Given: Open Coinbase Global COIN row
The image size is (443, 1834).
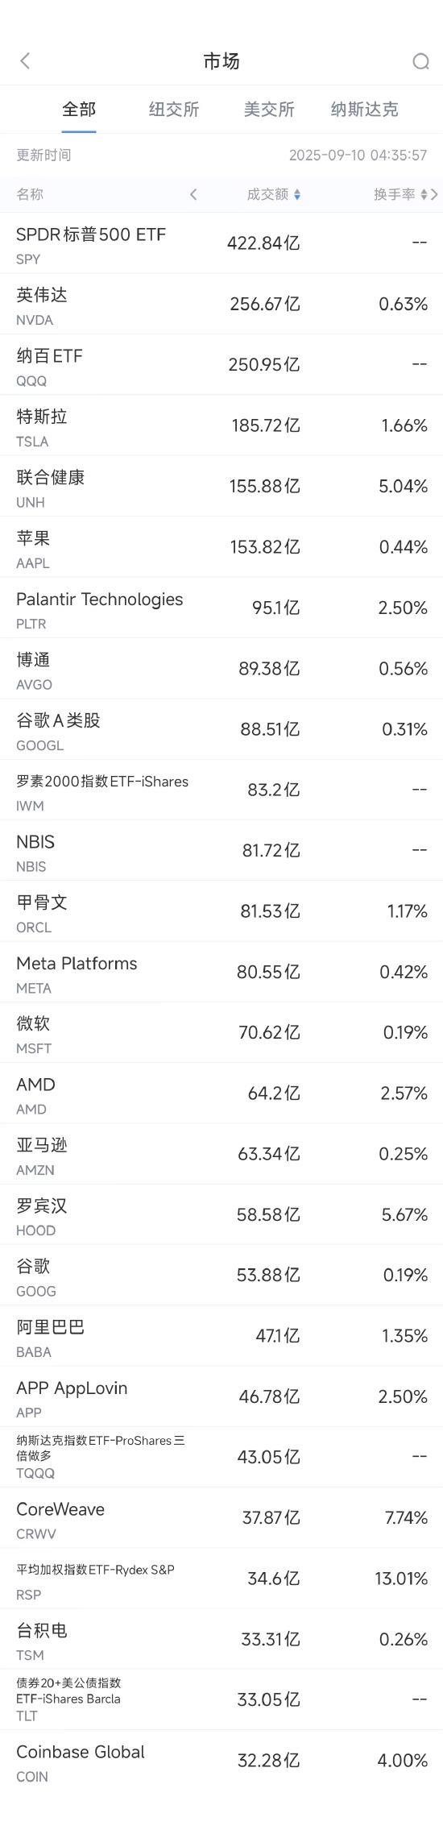Looking at the screenshot, I should (x=221, y=1761).
